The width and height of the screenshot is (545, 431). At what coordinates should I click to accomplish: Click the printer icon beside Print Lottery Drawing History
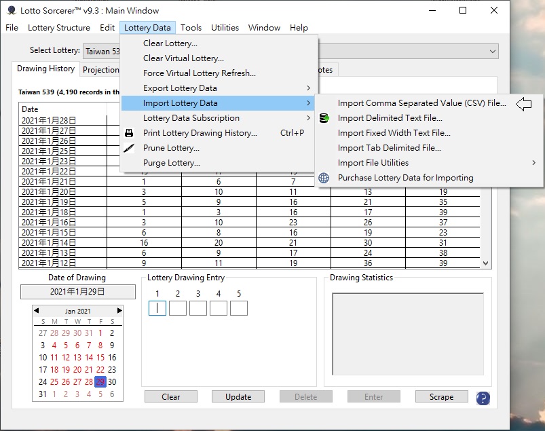(129, 133)
